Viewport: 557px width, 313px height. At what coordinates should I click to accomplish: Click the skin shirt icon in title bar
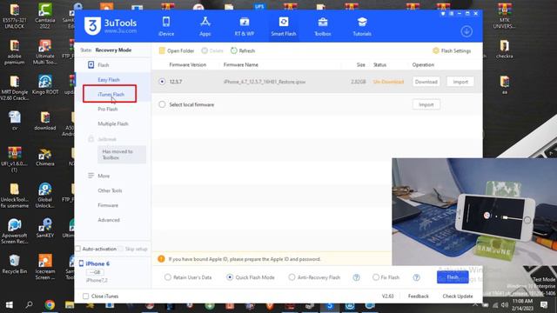[443, 14]
